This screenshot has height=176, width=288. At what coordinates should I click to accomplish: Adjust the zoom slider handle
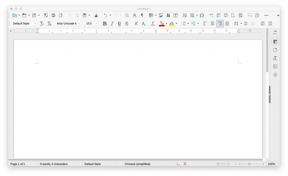(x=249, y=164)
